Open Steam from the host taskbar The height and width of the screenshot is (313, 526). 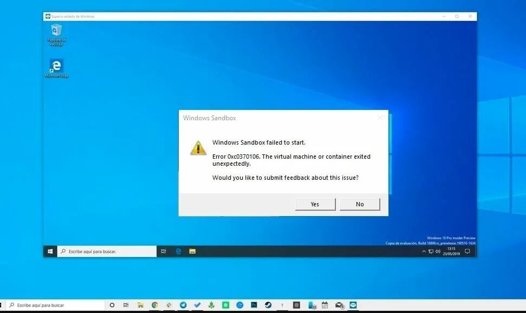tap(268, 305)
